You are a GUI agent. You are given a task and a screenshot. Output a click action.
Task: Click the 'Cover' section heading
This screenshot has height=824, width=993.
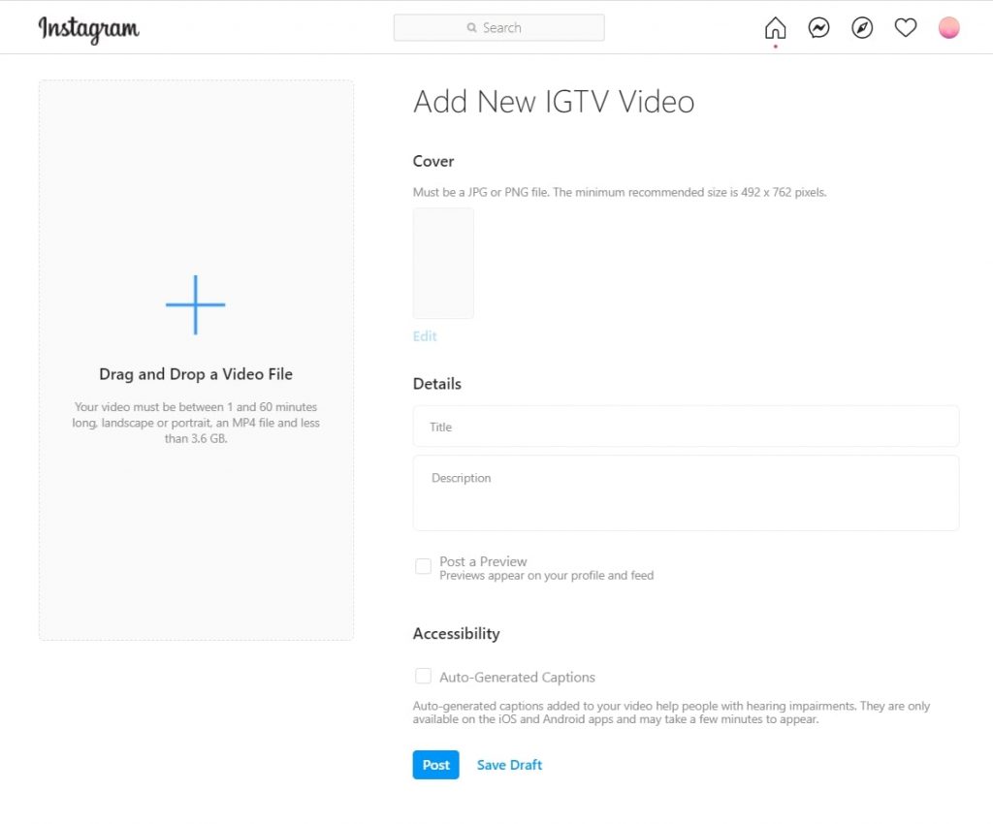point(433,161)
